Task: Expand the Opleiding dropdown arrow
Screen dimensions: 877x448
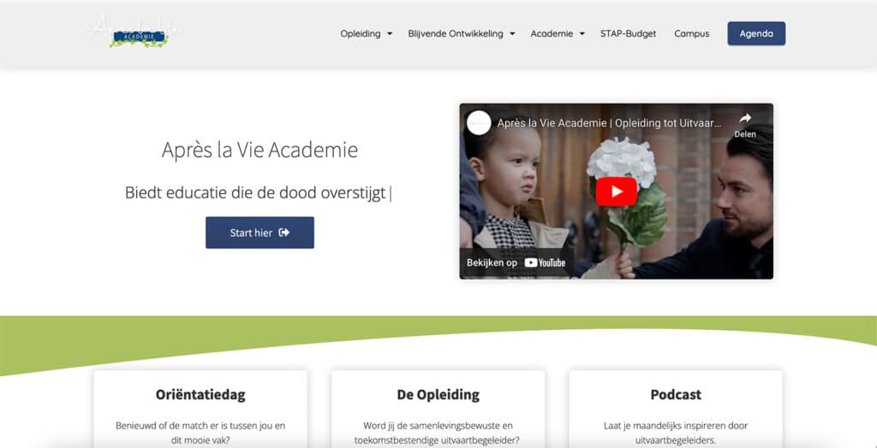Action: pos(390,33)
